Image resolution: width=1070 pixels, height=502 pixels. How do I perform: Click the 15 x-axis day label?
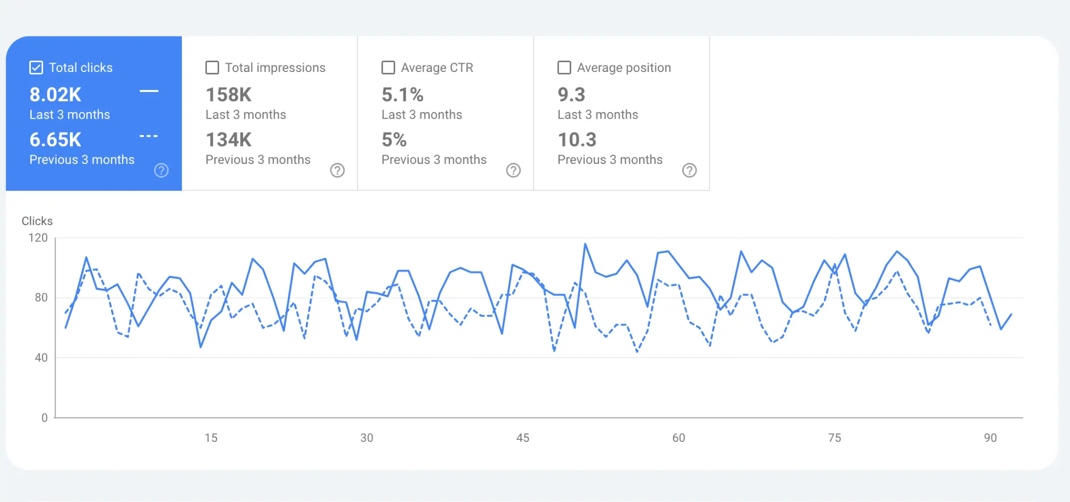[211, 438]
